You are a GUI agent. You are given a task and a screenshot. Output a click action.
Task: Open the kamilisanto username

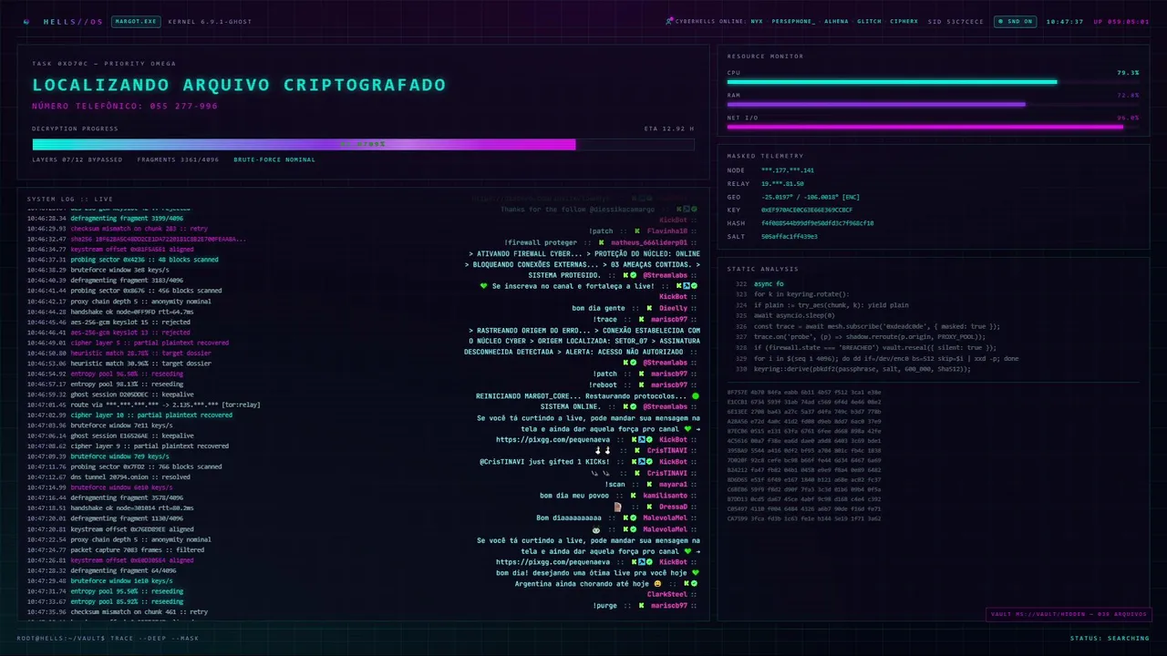(x=666, y=495)
